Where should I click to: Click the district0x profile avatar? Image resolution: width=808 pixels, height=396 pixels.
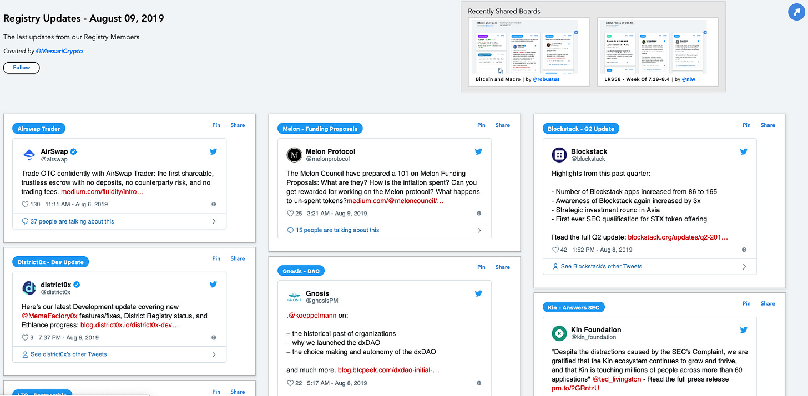pyautogui.click(x=29, y=288)
